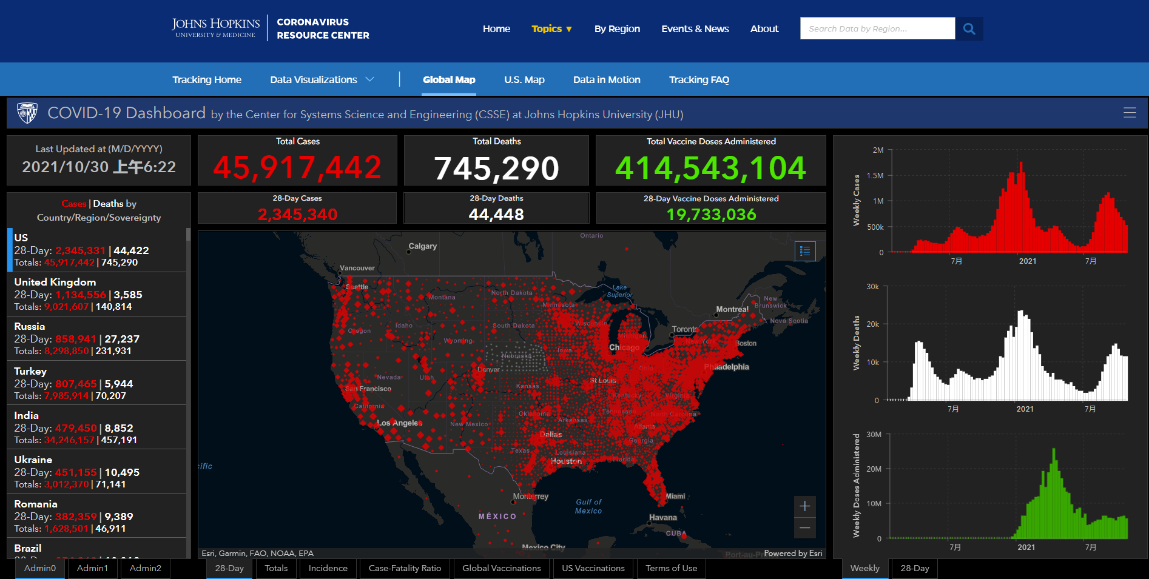Select the Admin0 tab
This screenshot has width=1149, height=579.
pos(40,569)
